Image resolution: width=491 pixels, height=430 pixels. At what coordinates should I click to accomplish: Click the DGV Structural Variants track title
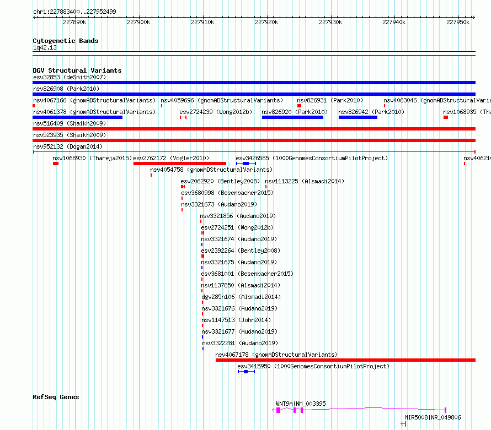click(77, 70)
